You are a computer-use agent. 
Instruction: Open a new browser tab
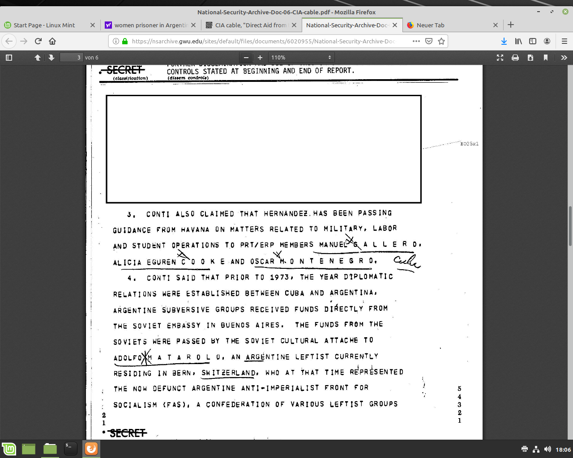(511, 25)
